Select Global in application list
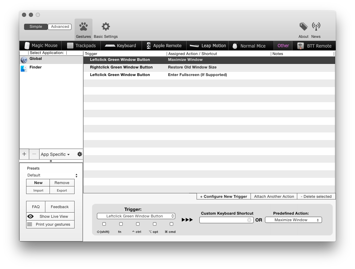355x269 pixels. 51,60
